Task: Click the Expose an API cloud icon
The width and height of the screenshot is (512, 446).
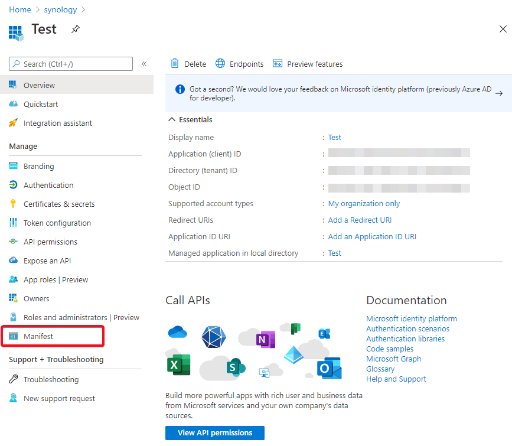Action: tap(13, 260)
